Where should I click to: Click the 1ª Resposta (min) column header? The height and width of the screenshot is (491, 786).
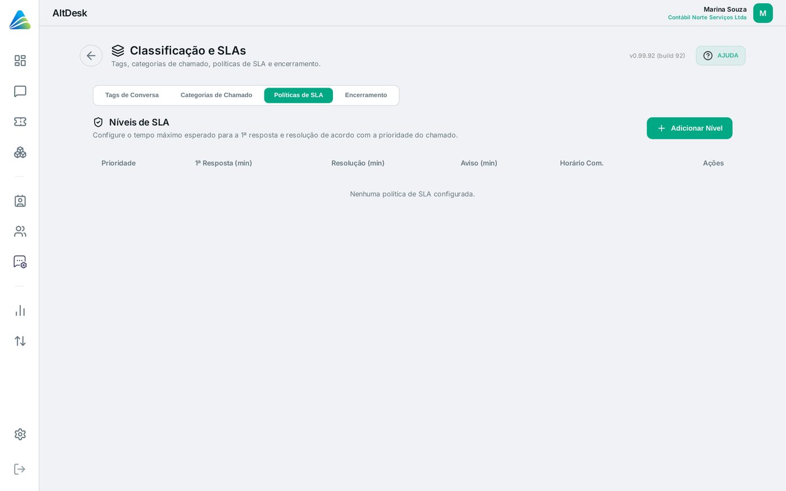(223, 163)
